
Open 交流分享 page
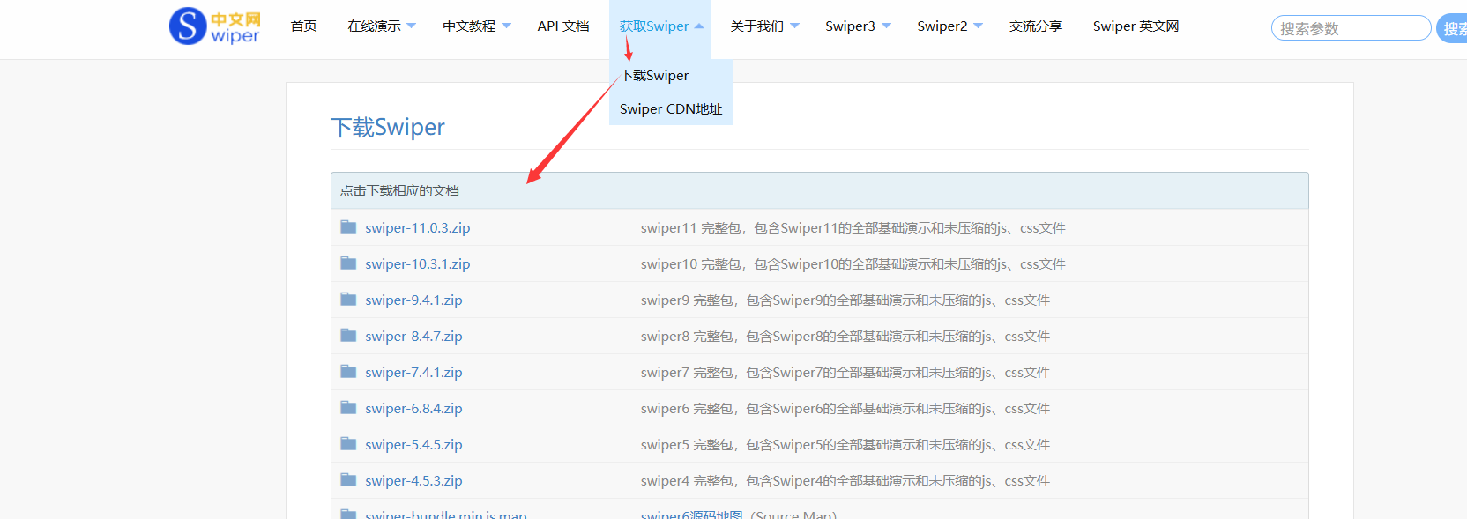click(x=1036, y=26)
